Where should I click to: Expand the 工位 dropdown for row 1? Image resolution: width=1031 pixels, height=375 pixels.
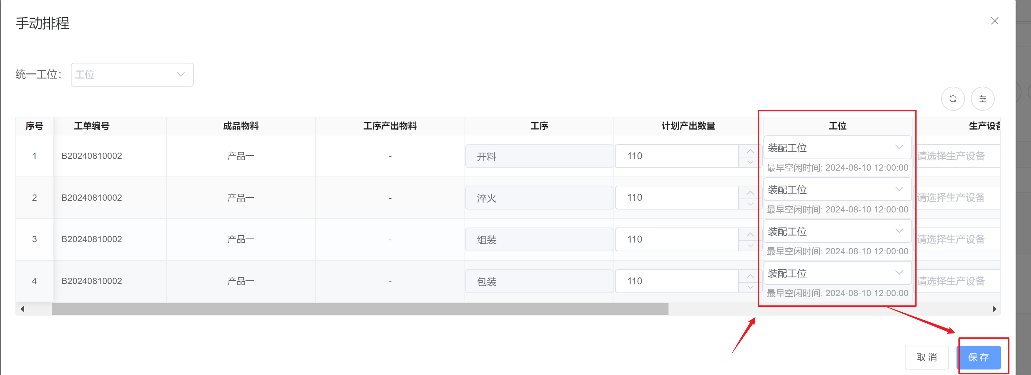(837, 148)
